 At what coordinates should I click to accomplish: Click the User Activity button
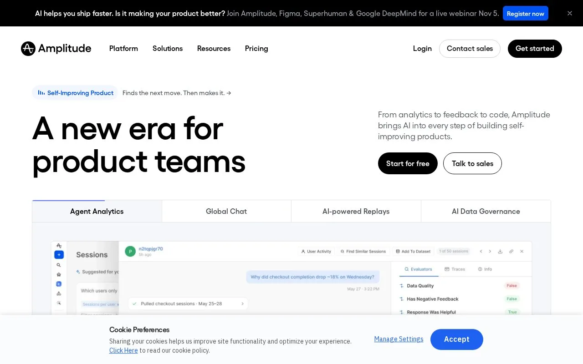[316, 251]
